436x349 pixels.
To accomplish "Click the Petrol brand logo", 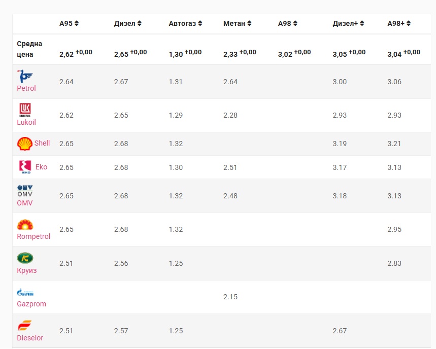I will point(25,77).
